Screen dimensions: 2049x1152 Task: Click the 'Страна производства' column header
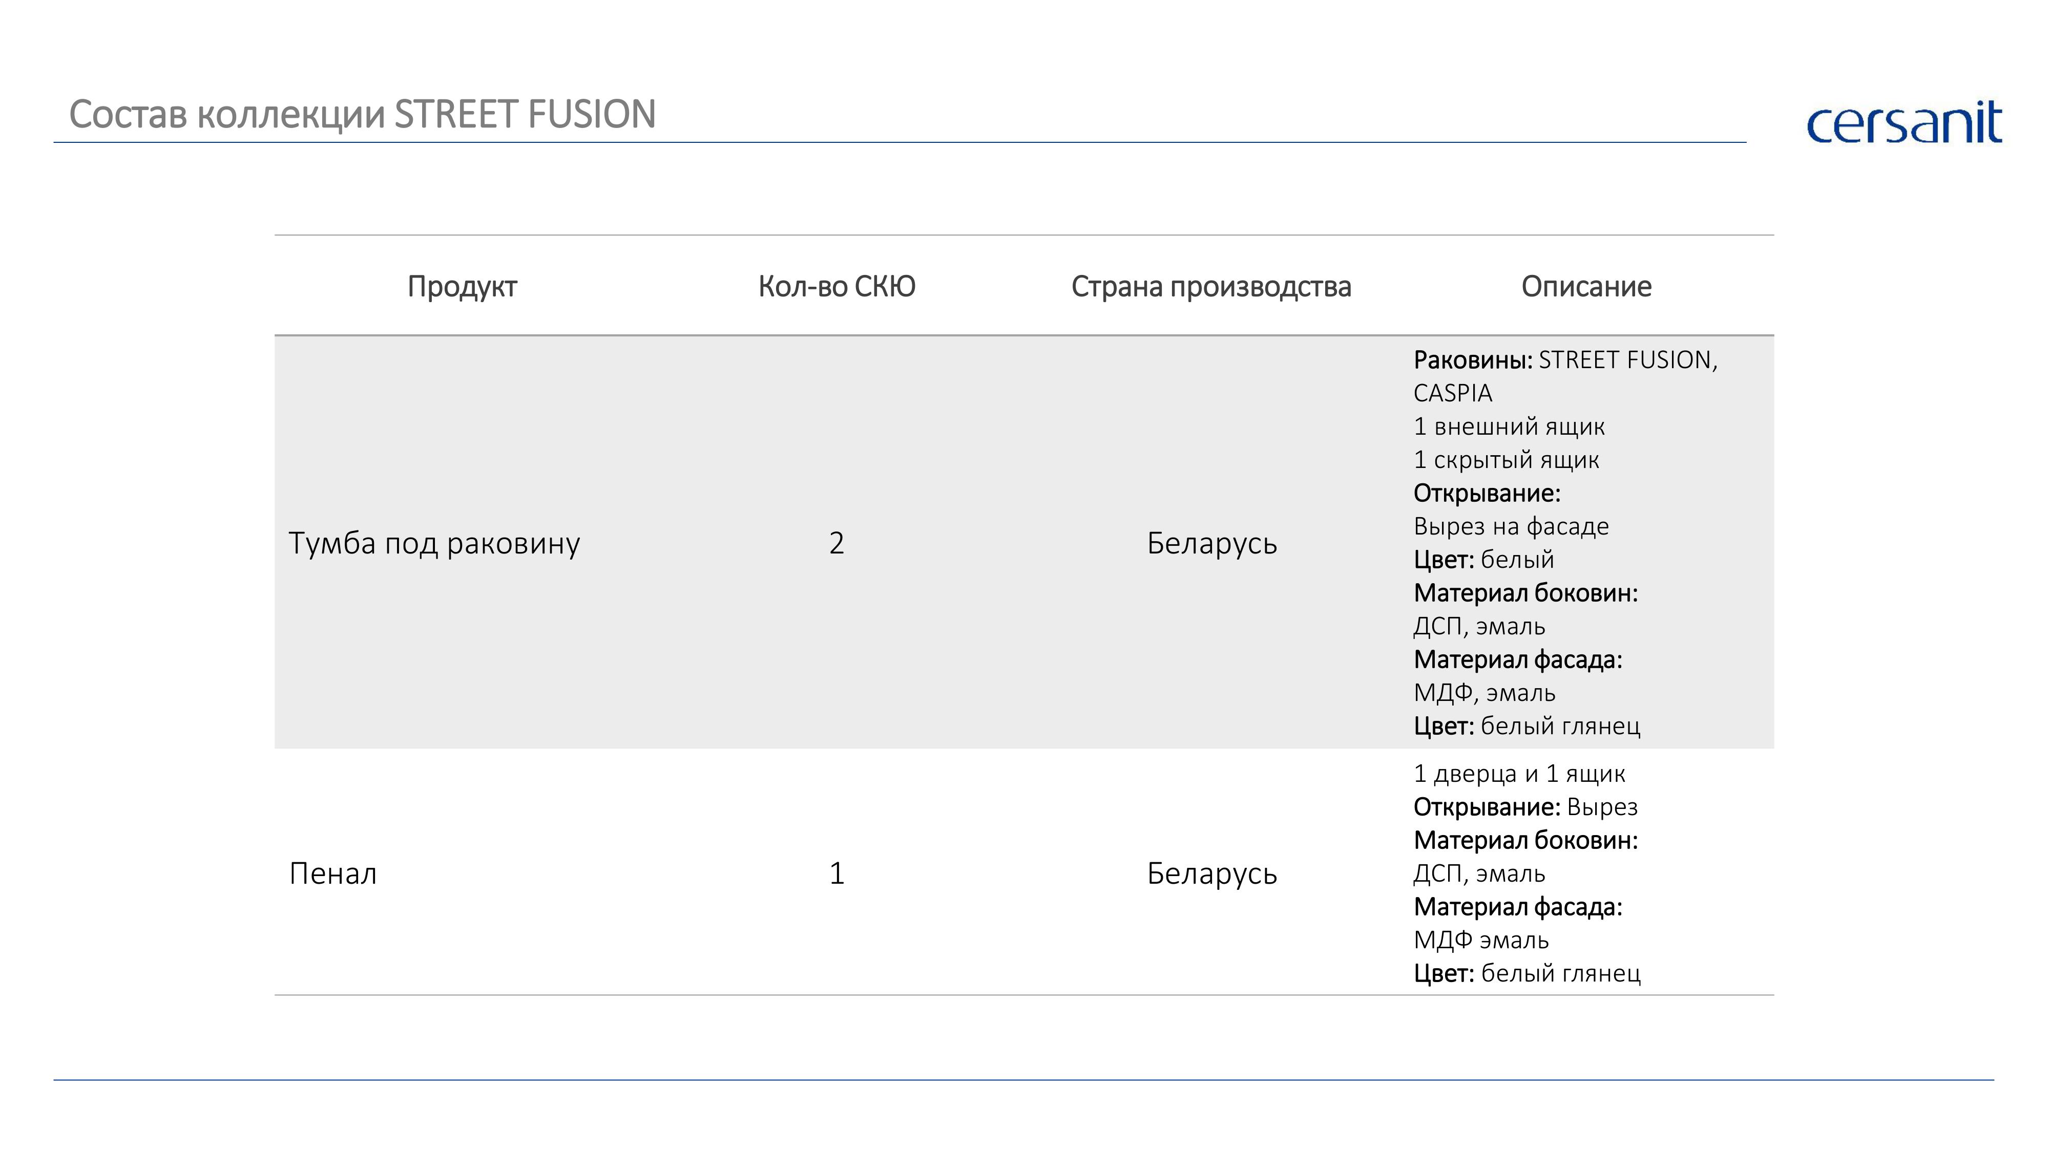(1211, 286)
